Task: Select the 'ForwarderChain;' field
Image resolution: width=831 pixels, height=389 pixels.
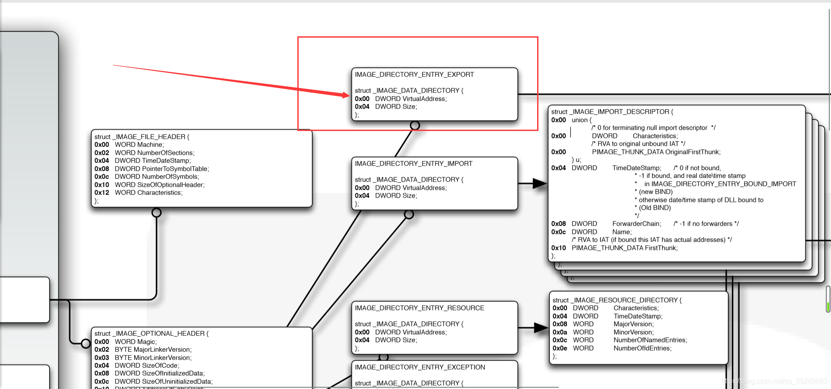Action: 637,223
